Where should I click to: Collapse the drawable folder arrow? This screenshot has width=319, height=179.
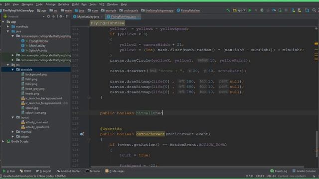pyautogui.click(x=13, y=70)
